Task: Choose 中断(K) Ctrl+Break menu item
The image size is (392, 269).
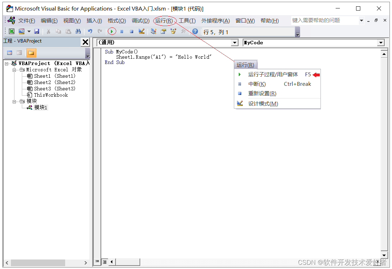Action: [277, 84]
